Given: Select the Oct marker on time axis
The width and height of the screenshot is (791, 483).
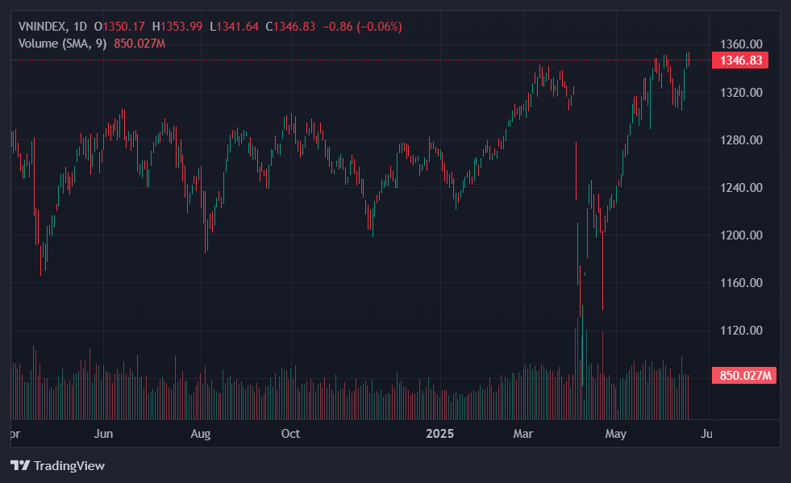Looking at the screenshot, I should (290, 434).
